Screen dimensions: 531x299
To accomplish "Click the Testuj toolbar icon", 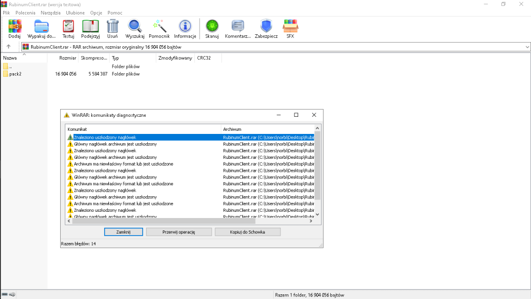I will tap(68, 29).
